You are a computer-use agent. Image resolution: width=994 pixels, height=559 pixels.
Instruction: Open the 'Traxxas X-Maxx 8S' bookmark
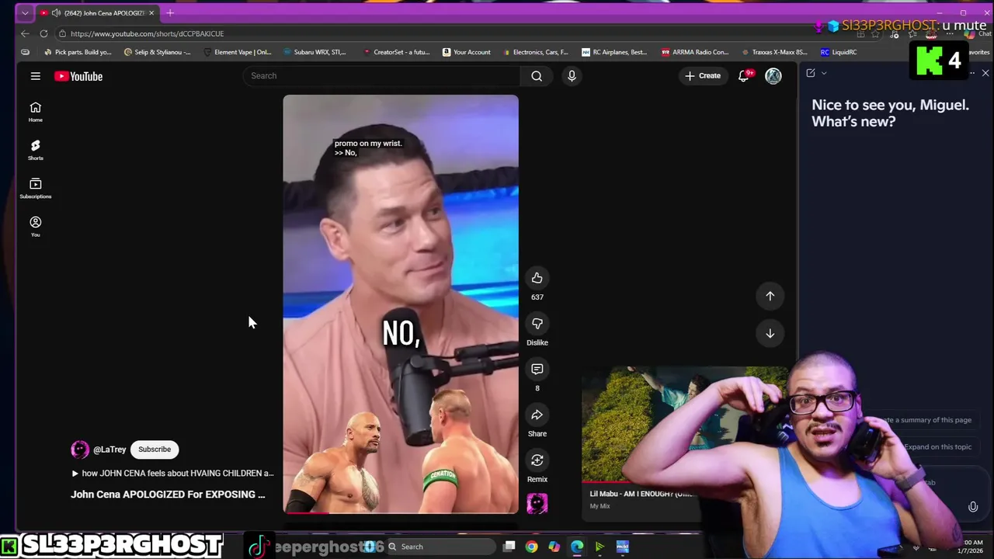point(774,52)
